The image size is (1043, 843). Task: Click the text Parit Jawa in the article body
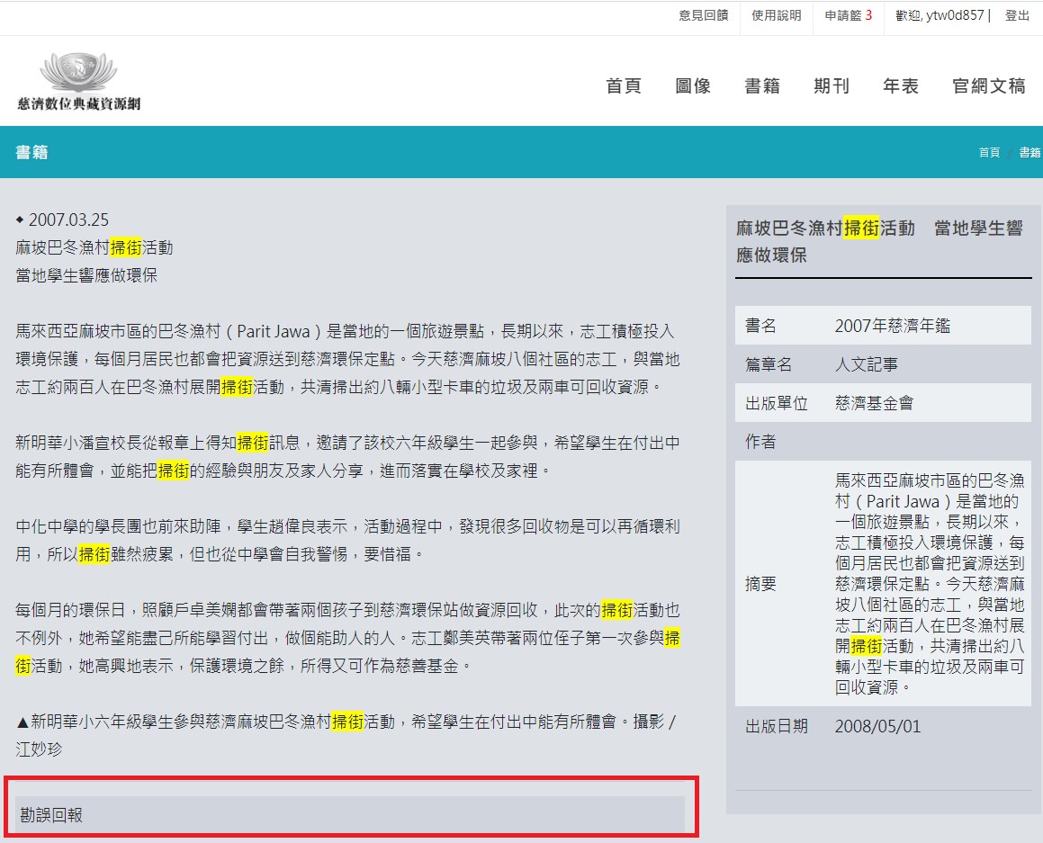coord(274,331)
